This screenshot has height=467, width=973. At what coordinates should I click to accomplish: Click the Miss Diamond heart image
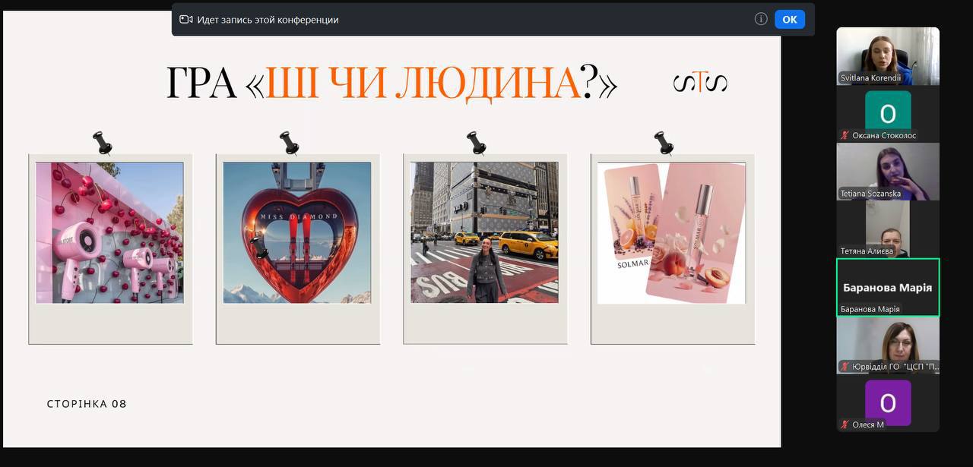(297, 232)
